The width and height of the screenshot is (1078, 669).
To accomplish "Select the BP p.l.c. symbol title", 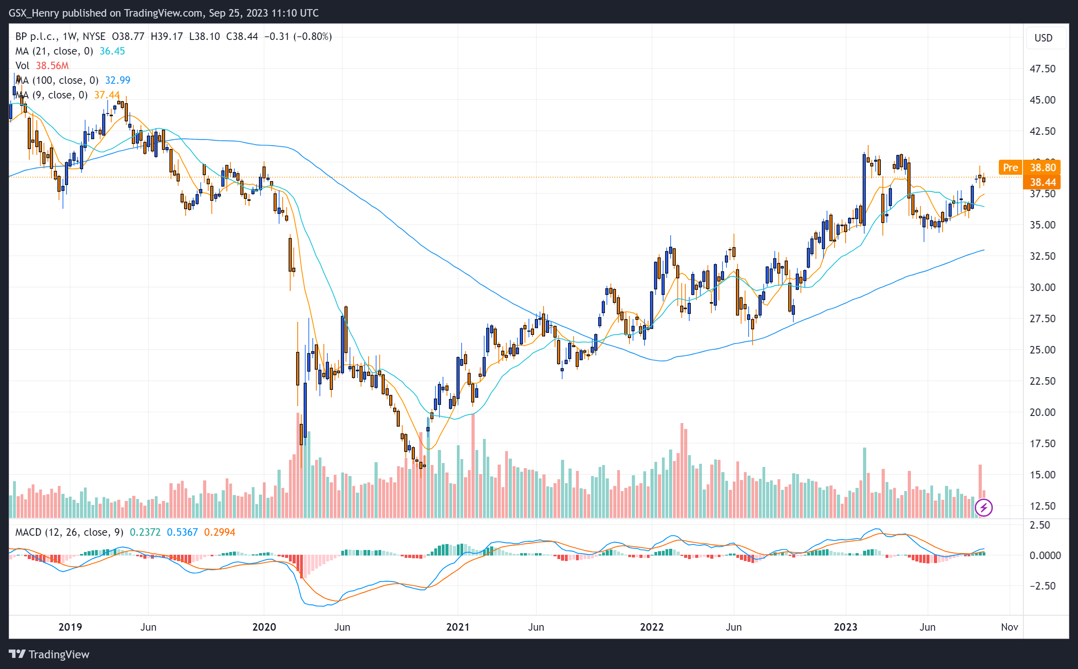I will point(36,36).
